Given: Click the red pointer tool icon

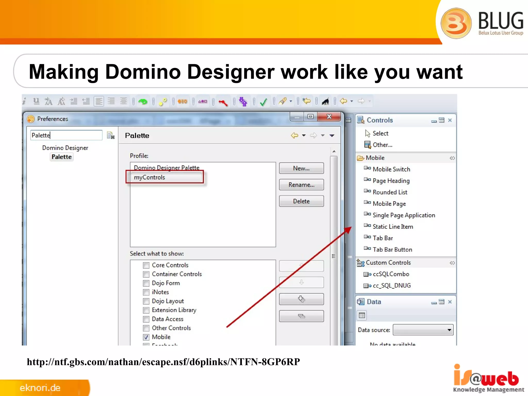Looking at the screenshot, I should pos(223,102).
